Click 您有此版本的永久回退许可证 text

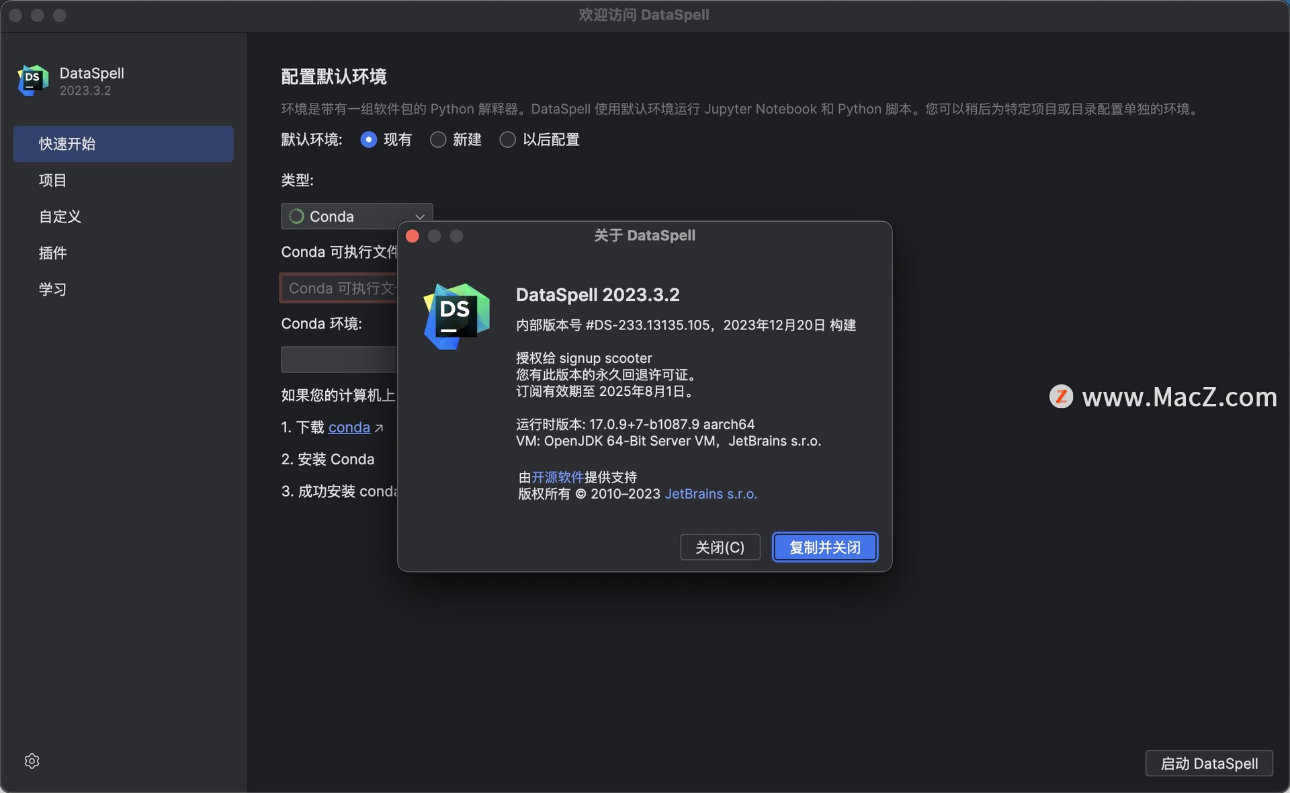pos(607,375)
